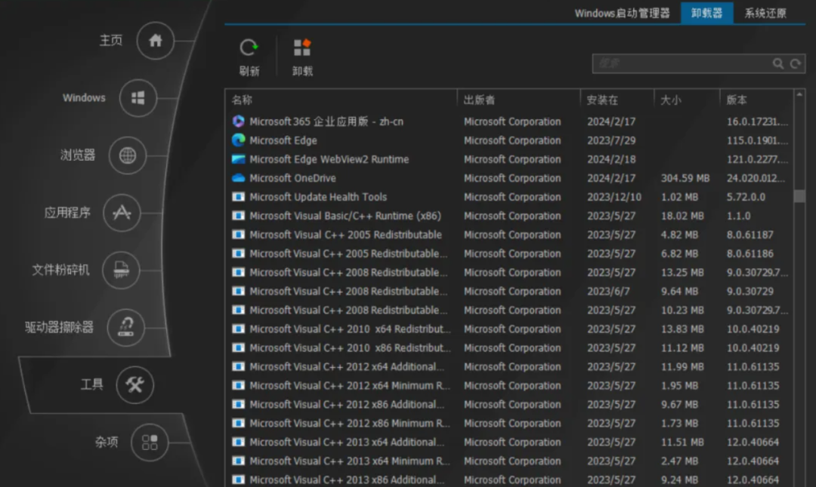Select the 工具 tools icon
This screenshot has height=487, width=816.
click(134, 385)
